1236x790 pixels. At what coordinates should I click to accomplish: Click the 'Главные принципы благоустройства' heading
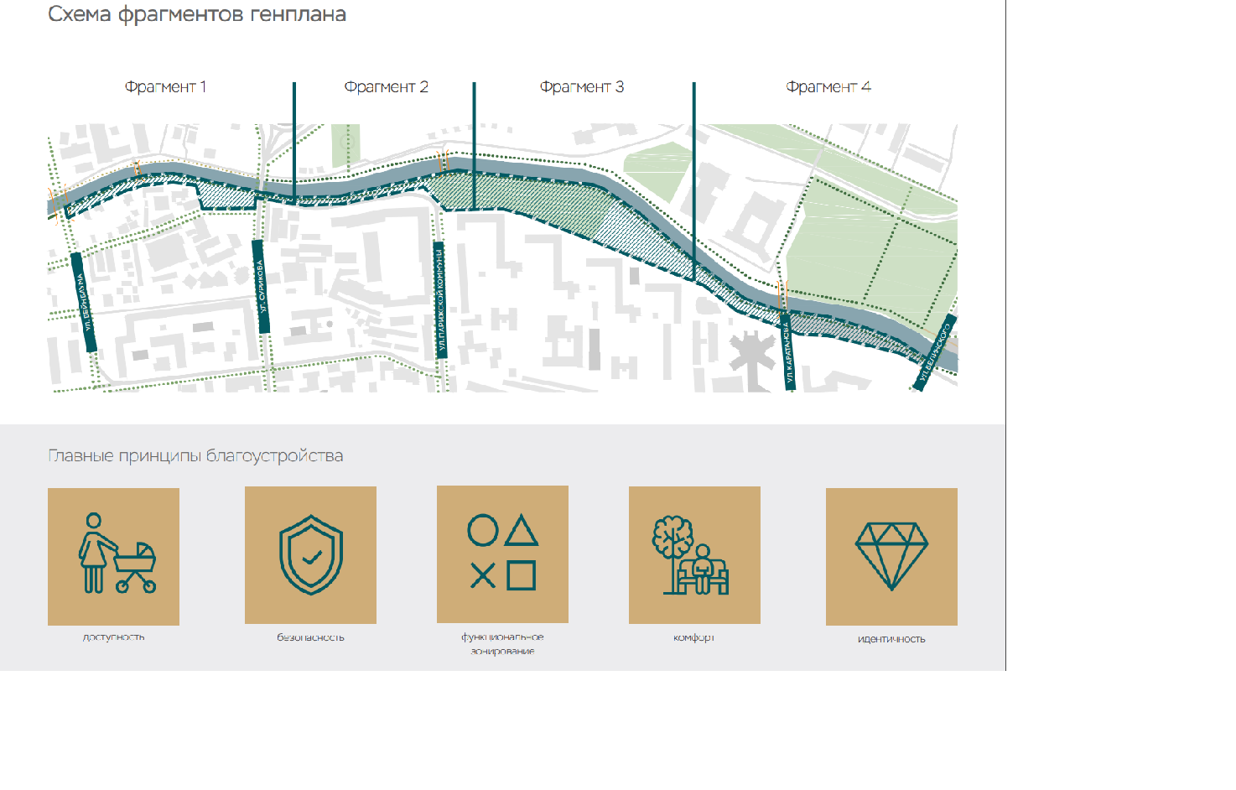point(195,456)
